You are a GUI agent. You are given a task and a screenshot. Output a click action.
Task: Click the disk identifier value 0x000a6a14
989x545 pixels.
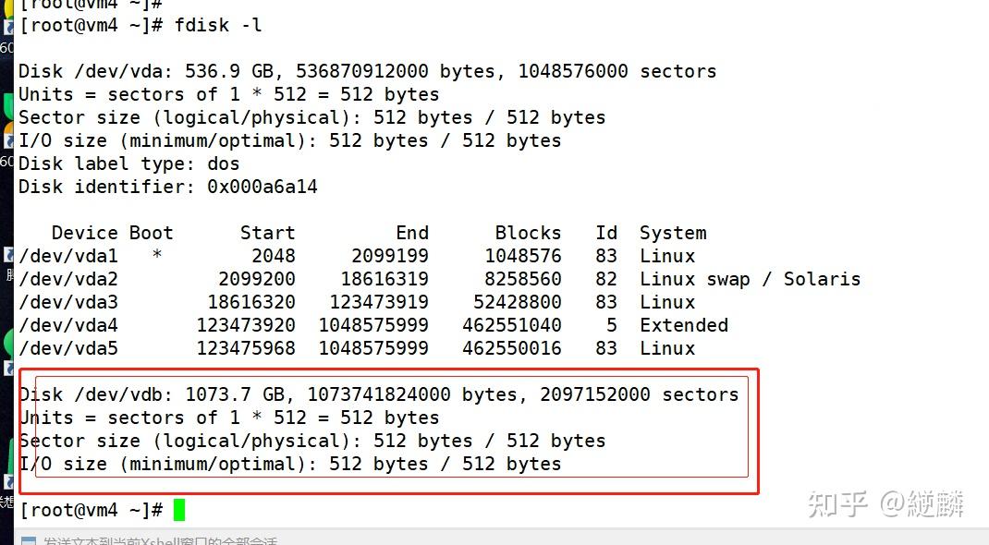click(x=263, y=187)
